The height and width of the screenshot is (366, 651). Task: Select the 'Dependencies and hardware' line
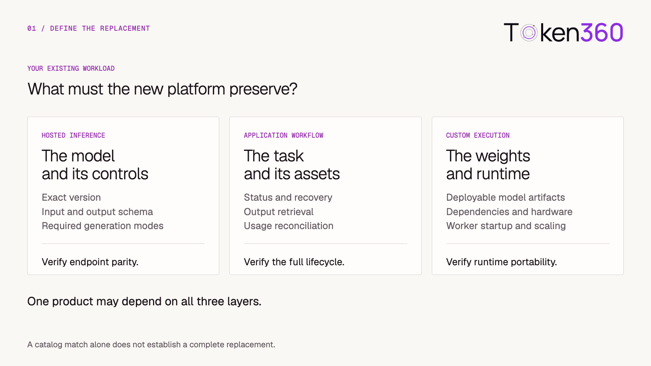point(509,212)
